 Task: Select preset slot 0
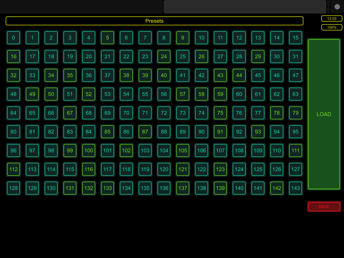point(13,38)
